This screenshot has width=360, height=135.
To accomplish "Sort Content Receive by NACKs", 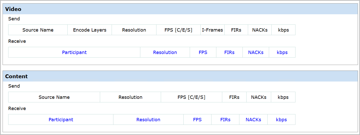I will 253,120.
